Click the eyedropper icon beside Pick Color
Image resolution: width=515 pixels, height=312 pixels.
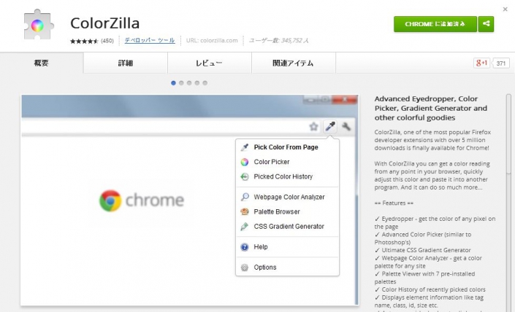(245, 147)
